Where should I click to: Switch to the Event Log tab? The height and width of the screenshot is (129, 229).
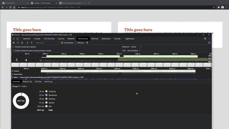tap(48, 82)
